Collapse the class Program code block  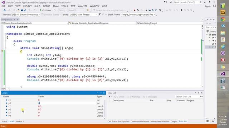pyautogui.click(x=5, y=41)
